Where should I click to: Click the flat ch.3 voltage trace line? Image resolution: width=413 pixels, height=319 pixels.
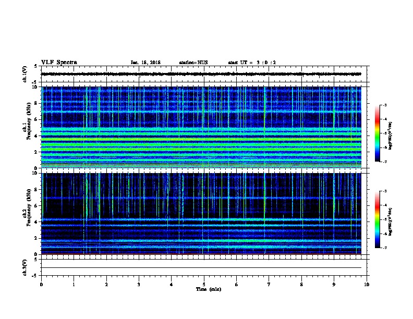(x=201, y=268)
